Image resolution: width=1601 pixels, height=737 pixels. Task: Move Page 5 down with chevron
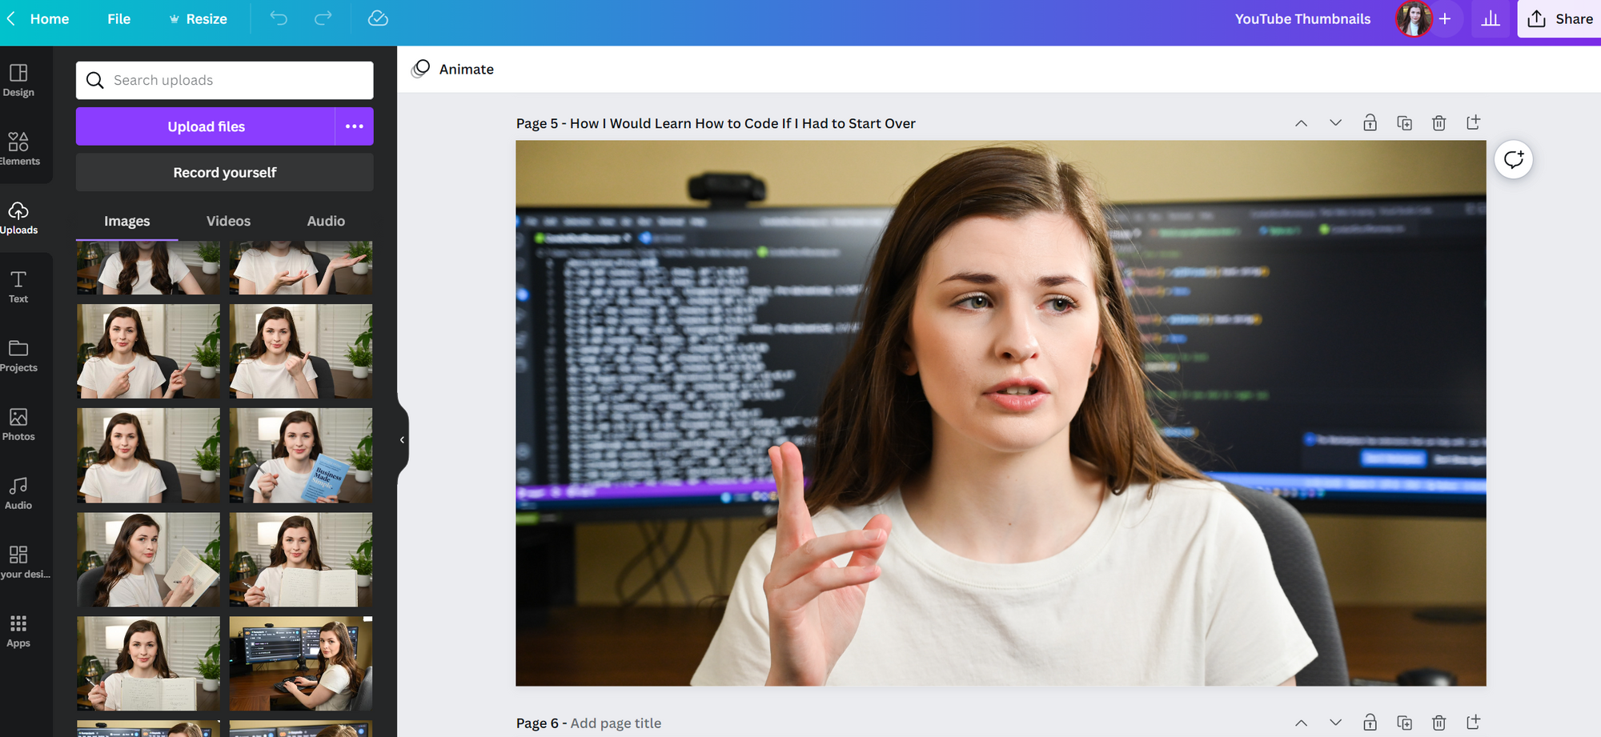1336,123
